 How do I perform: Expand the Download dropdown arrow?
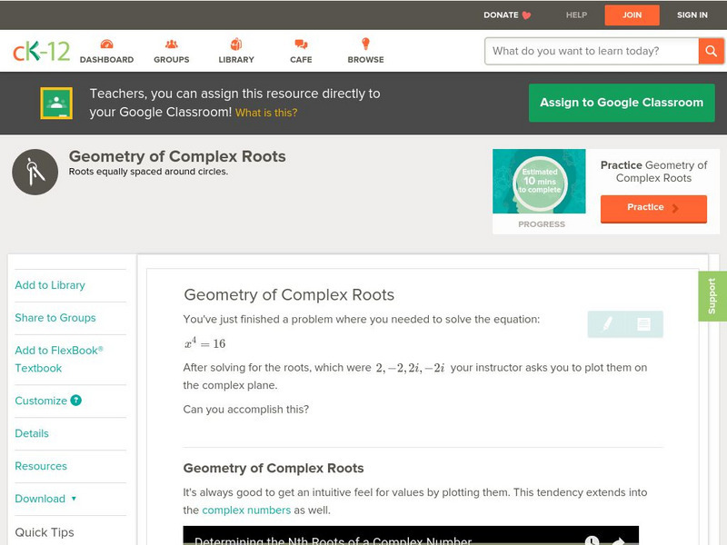(74, 499)
